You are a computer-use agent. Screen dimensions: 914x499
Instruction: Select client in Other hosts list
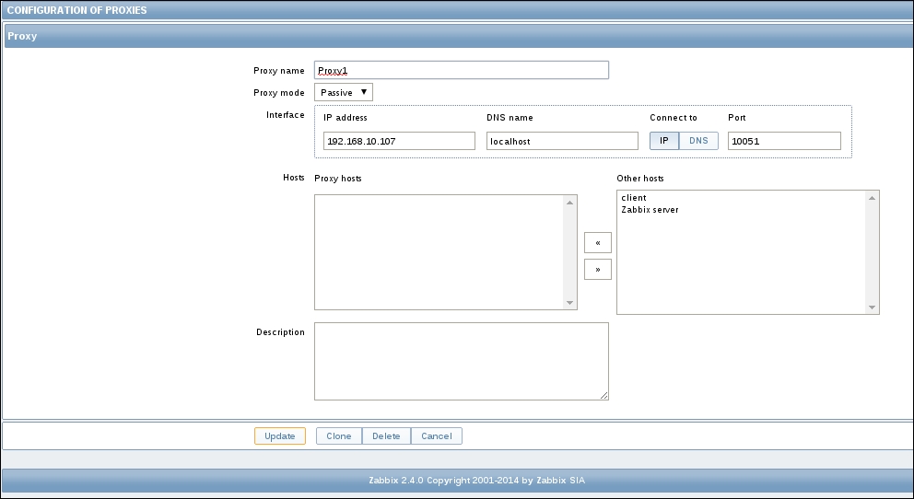click(635, 198)
